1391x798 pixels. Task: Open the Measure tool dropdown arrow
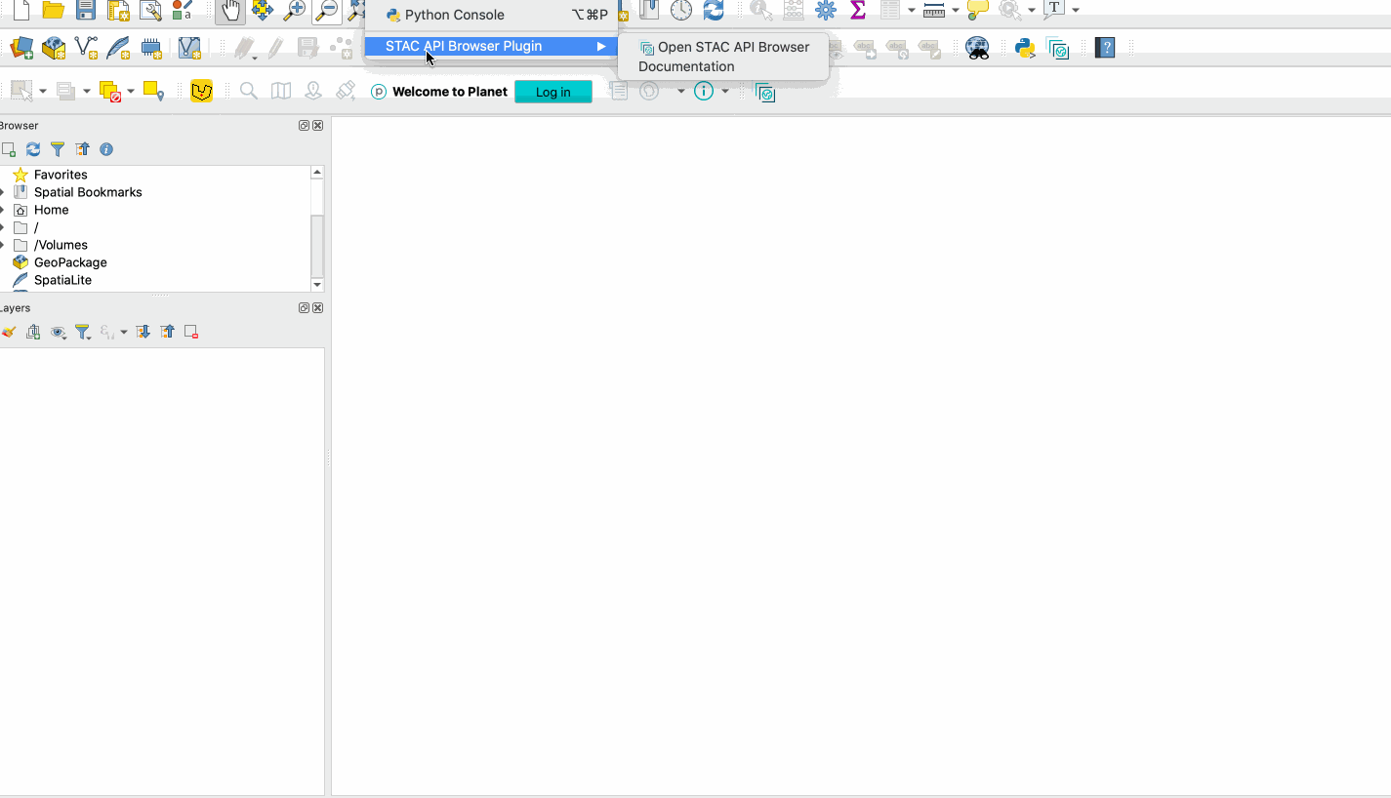click(956, 11)
